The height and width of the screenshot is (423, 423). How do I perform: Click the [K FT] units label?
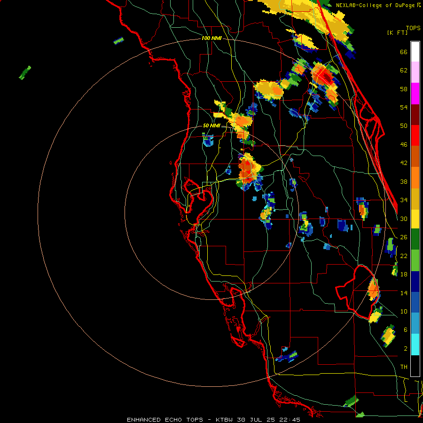pyautogui.click(x=397, y=32)
